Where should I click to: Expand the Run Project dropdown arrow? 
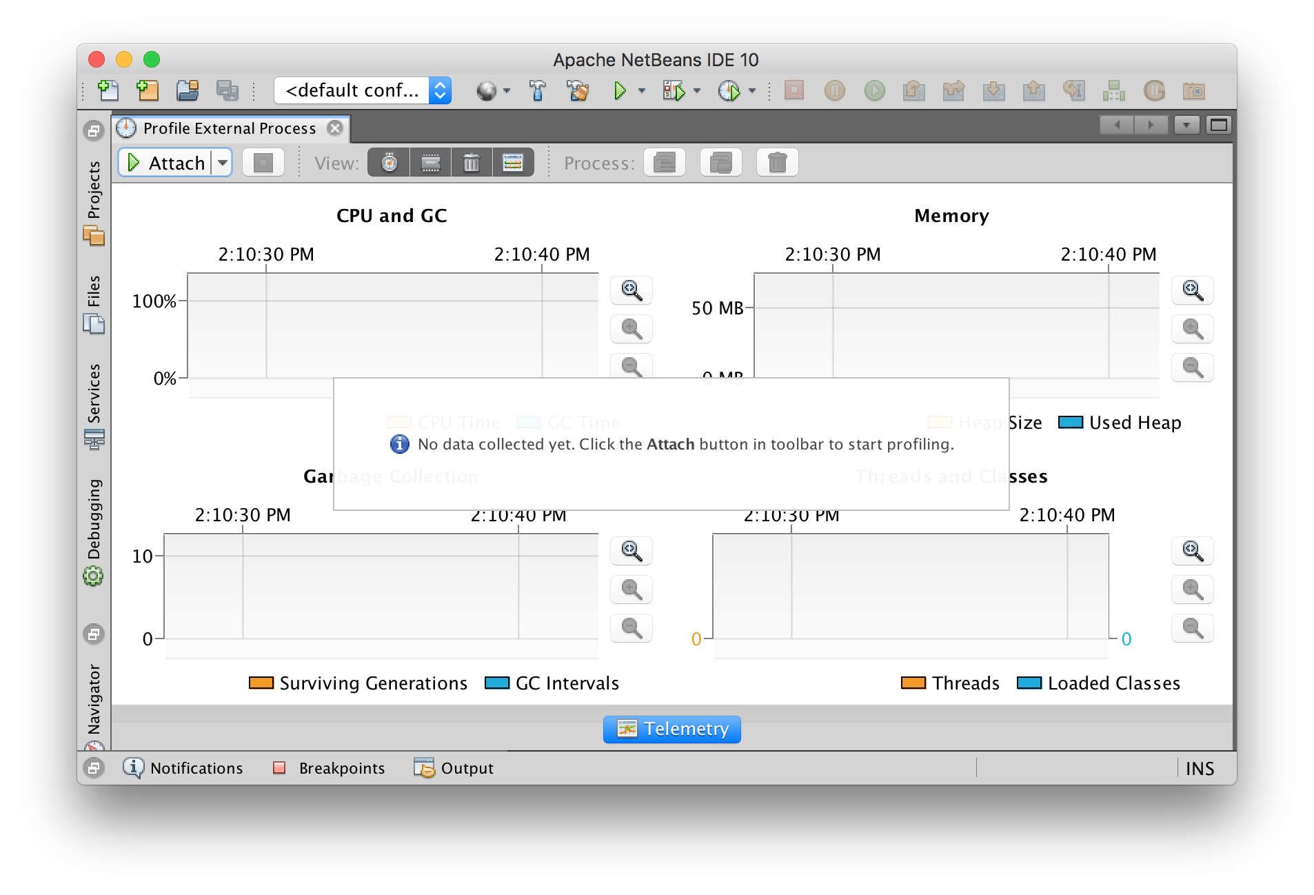[642, 90]
